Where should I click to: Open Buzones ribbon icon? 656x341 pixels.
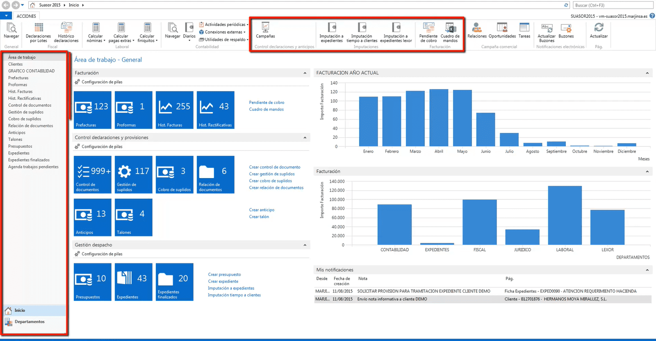[566, 31]
